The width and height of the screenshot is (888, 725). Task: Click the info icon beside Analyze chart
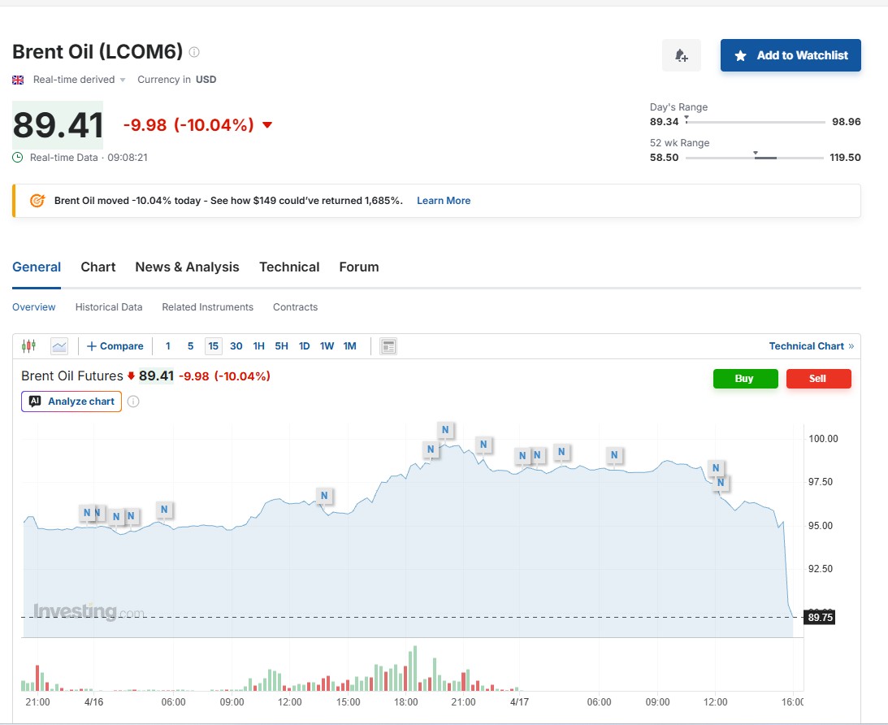coord(134,402)
